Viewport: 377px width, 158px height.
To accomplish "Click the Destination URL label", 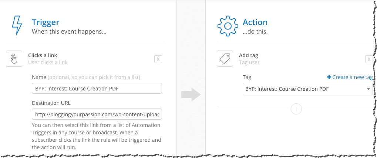I will click(x=51, y=103).
